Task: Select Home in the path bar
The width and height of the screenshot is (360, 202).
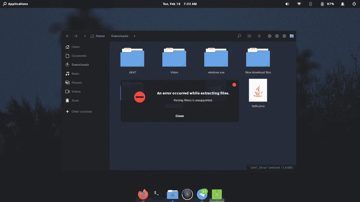Action: pos(98,36)
